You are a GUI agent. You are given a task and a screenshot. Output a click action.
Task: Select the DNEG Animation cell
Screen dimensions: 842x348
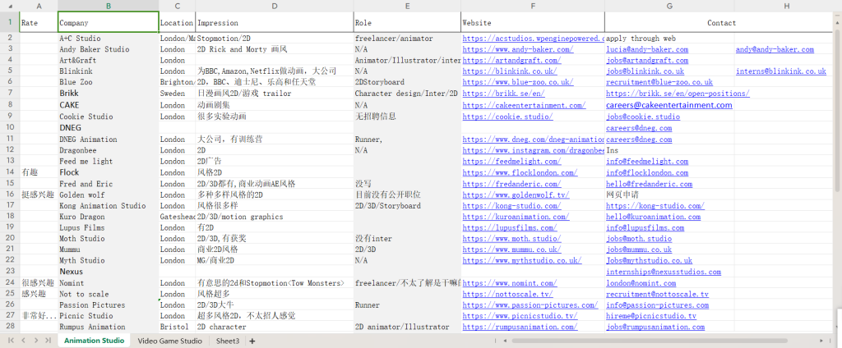[x=108, y=140]
